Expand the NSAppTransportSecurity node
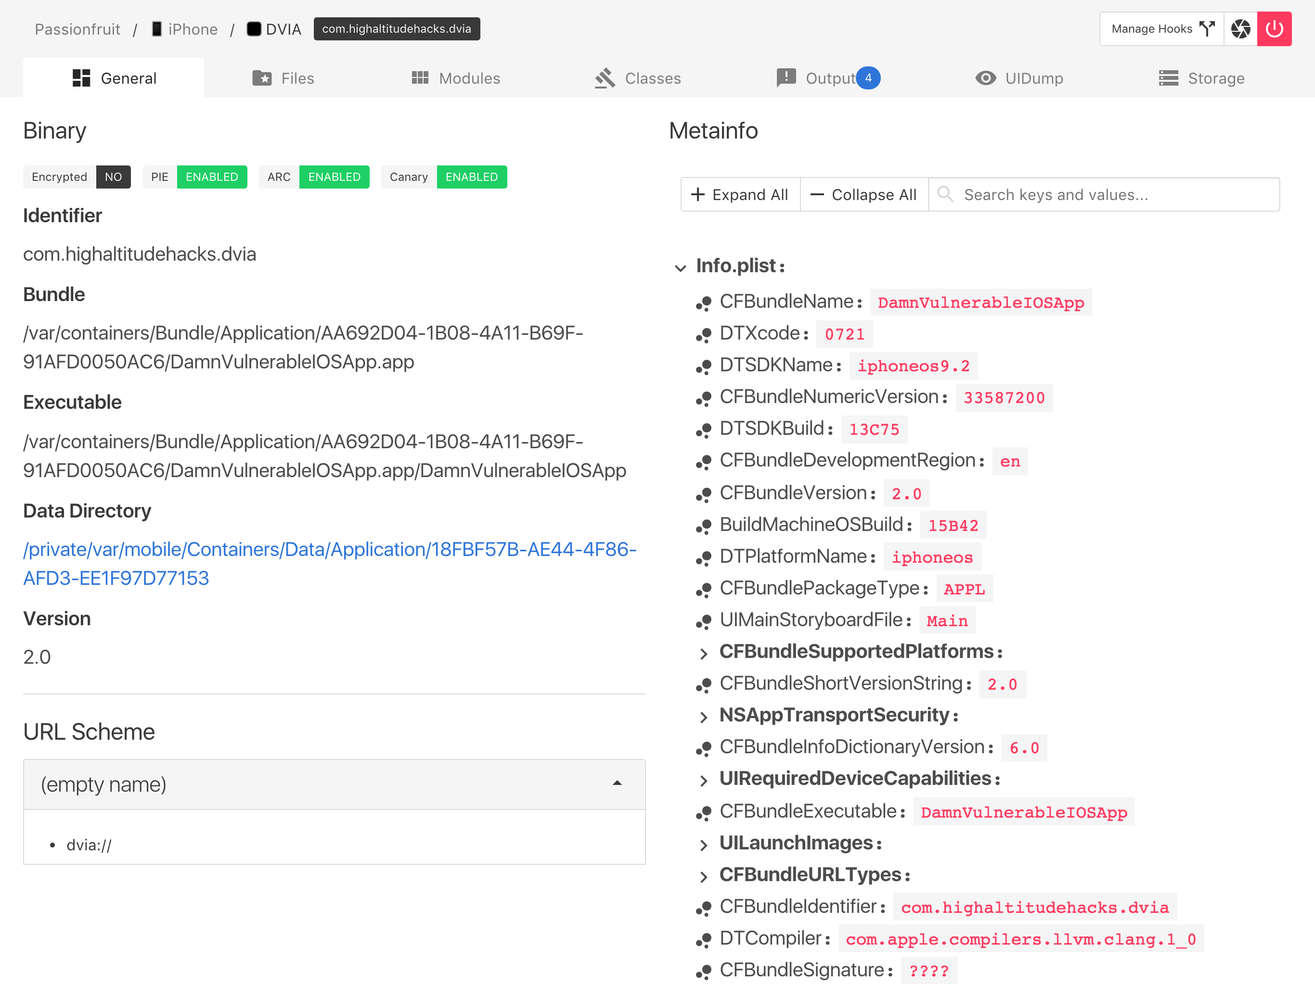This screenshot has width=1315, height=985. (x=704, y=717)
